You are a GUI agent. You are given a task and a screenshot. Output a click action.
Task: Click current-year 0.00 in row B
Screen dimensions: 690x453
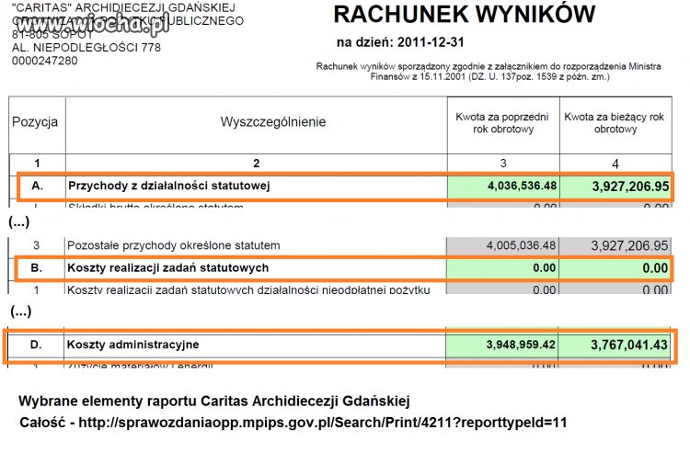(x=655, y=268)
